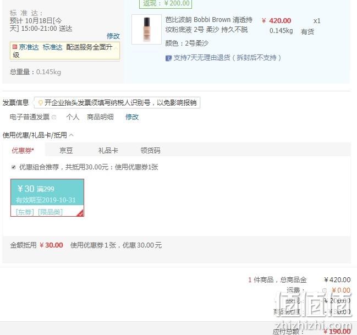357x335 pixels.
Task: Collapse 使用优惠/礼品卡/抵用 section
Action: pyautogui.click(x=72, y=135)
